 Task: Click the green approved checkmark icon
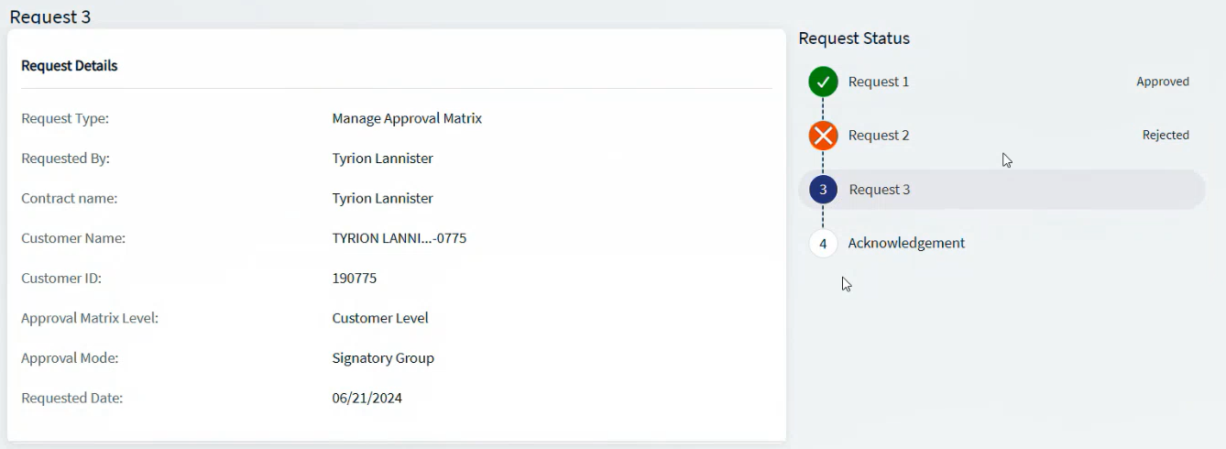(823, 82)
